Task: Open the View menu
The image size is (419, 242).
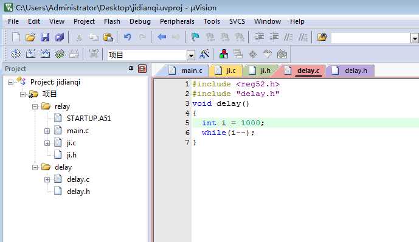Action: tap(57, 21)
